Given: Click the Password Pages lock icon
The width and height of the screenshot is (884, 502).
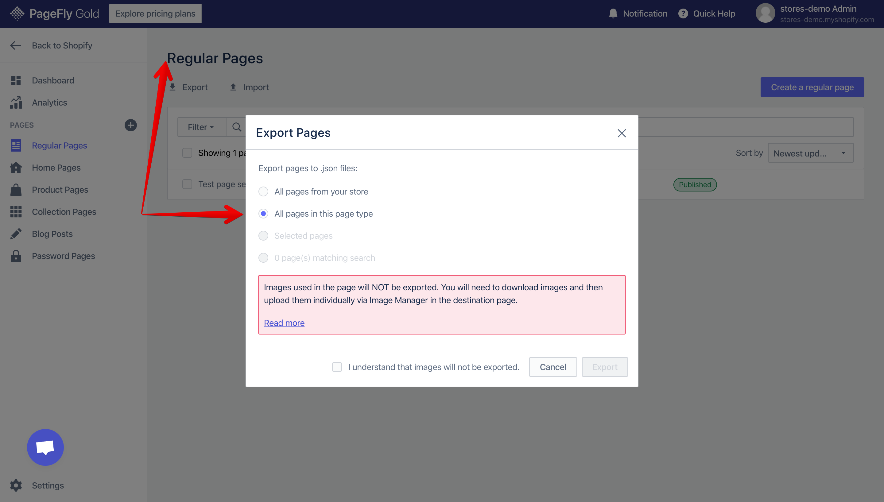Looking at the screenshot, I should [16, 256].
